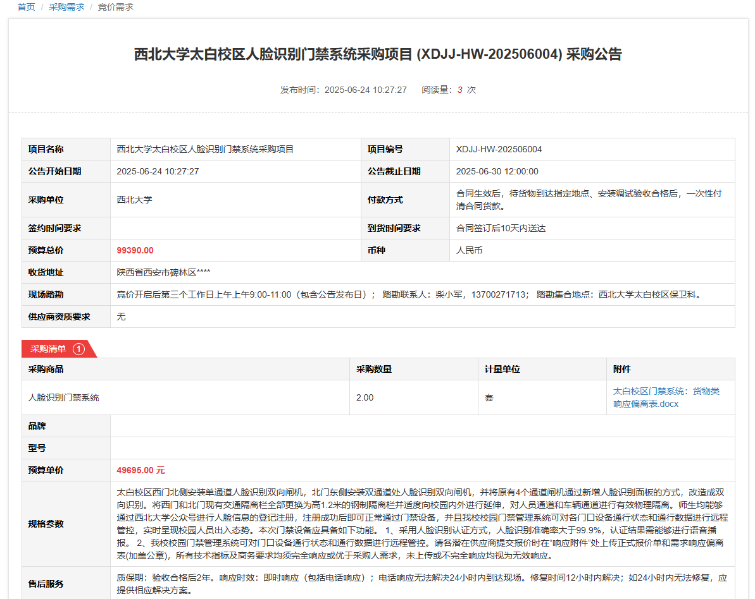Viewport: 755px width, 599px height.
Task: Click the project number XDJJ-HW-202506004 cell
Action: pyautogui.click(x=499, y=150)
